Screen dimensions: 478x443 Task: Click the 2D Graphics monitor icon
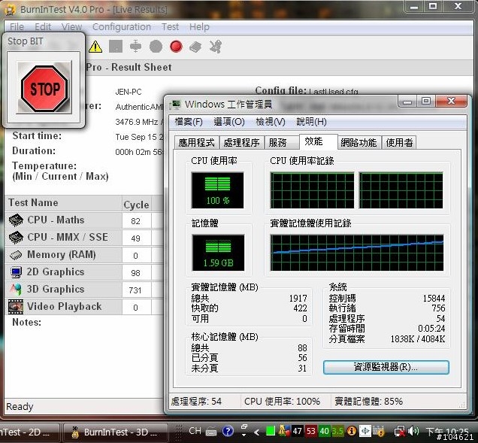coord(16,272)
